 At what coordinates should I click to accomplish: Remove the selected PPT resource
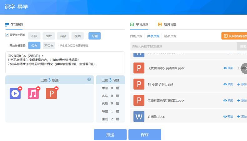coord(56,88)
